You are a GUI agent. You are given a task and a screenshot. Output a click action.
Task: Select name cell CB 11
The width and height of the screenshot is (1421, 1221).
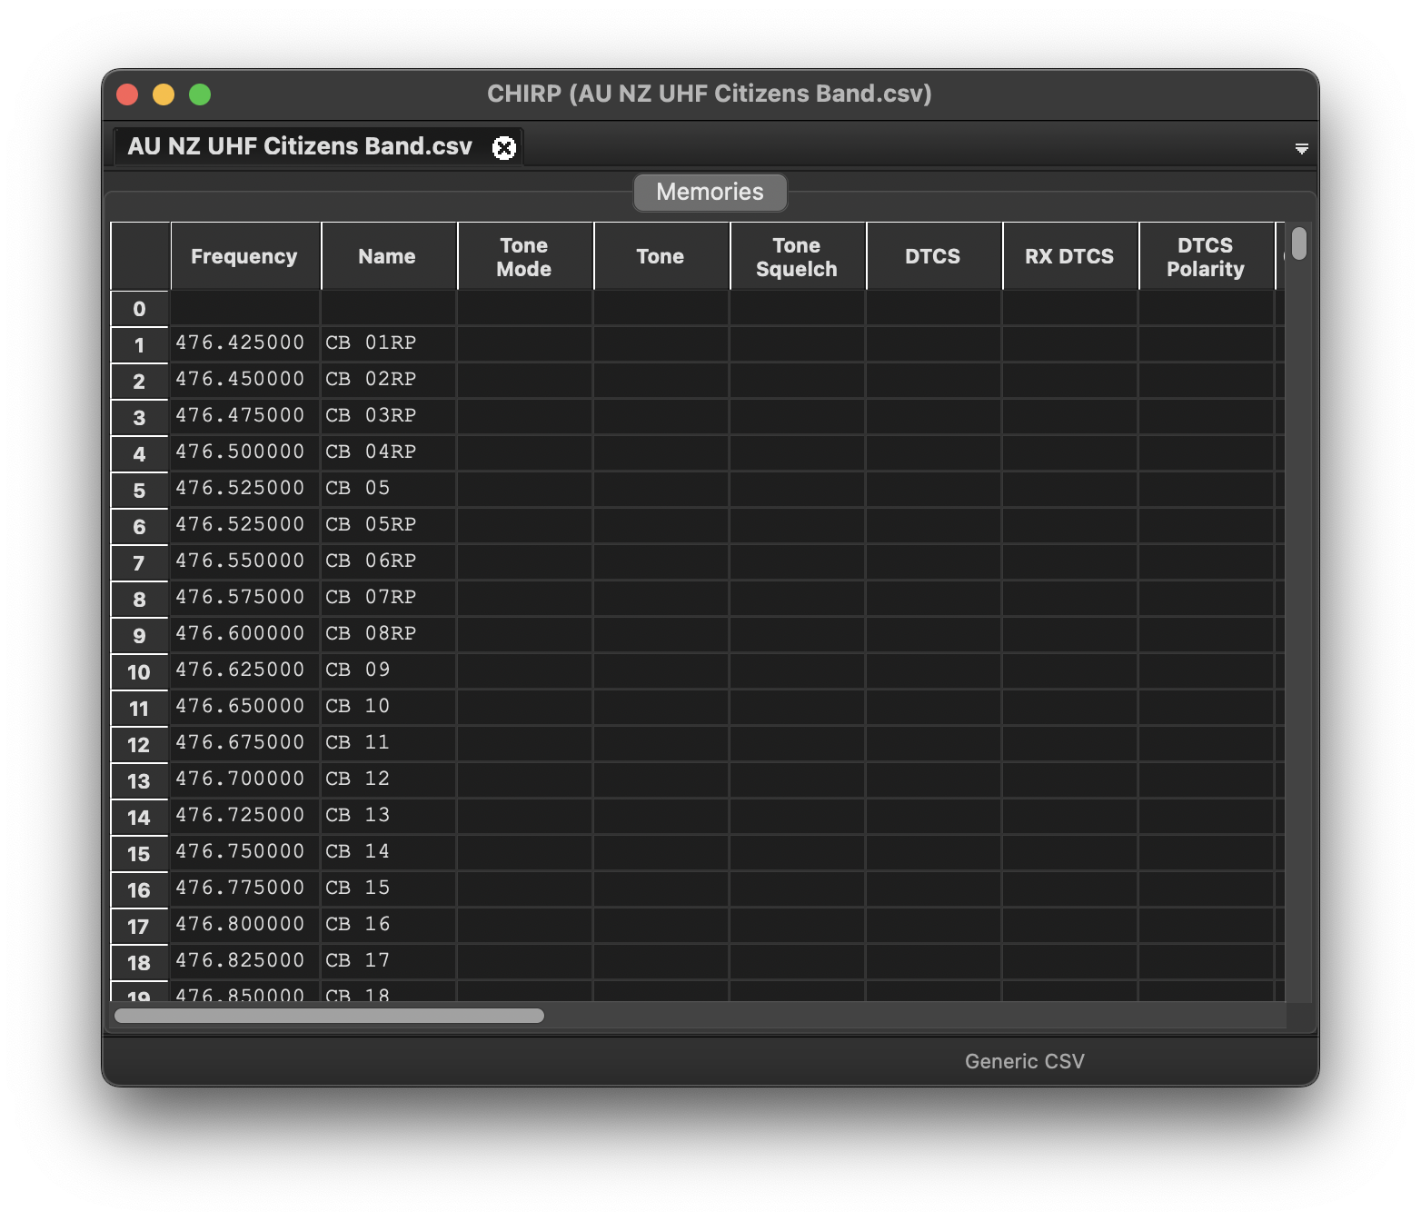point(389,743)
